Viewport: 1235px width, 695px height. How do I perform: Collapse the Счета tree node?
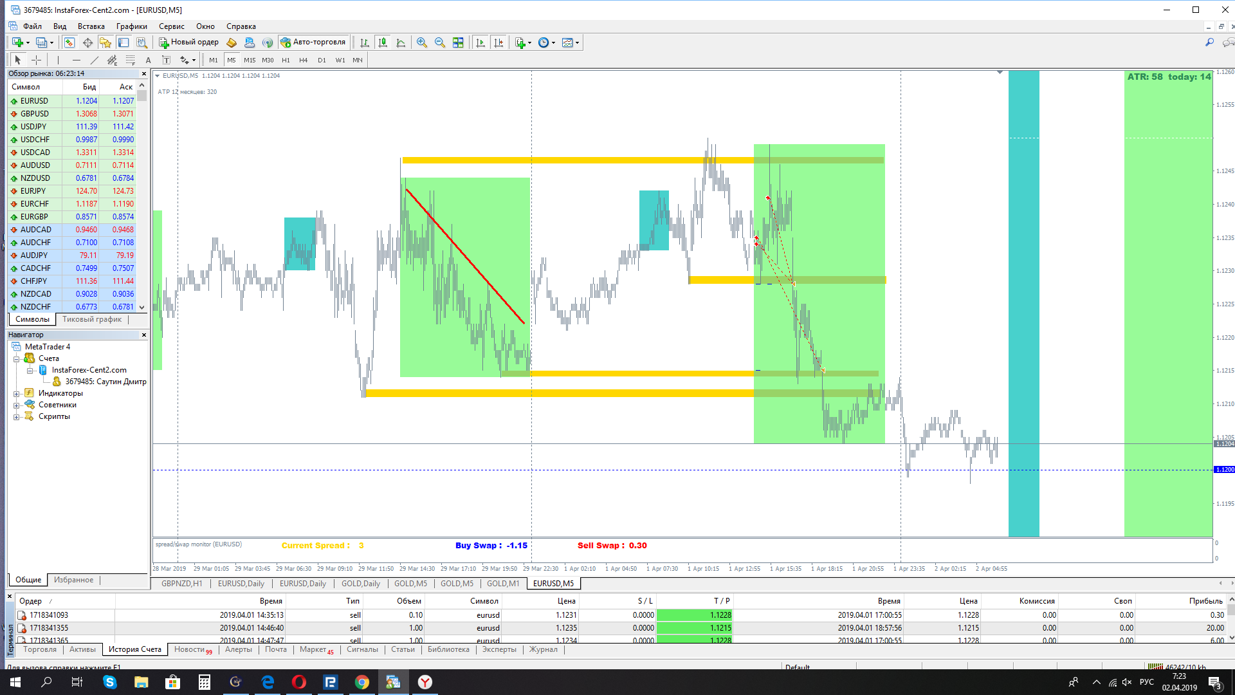(x=17, y=358)
